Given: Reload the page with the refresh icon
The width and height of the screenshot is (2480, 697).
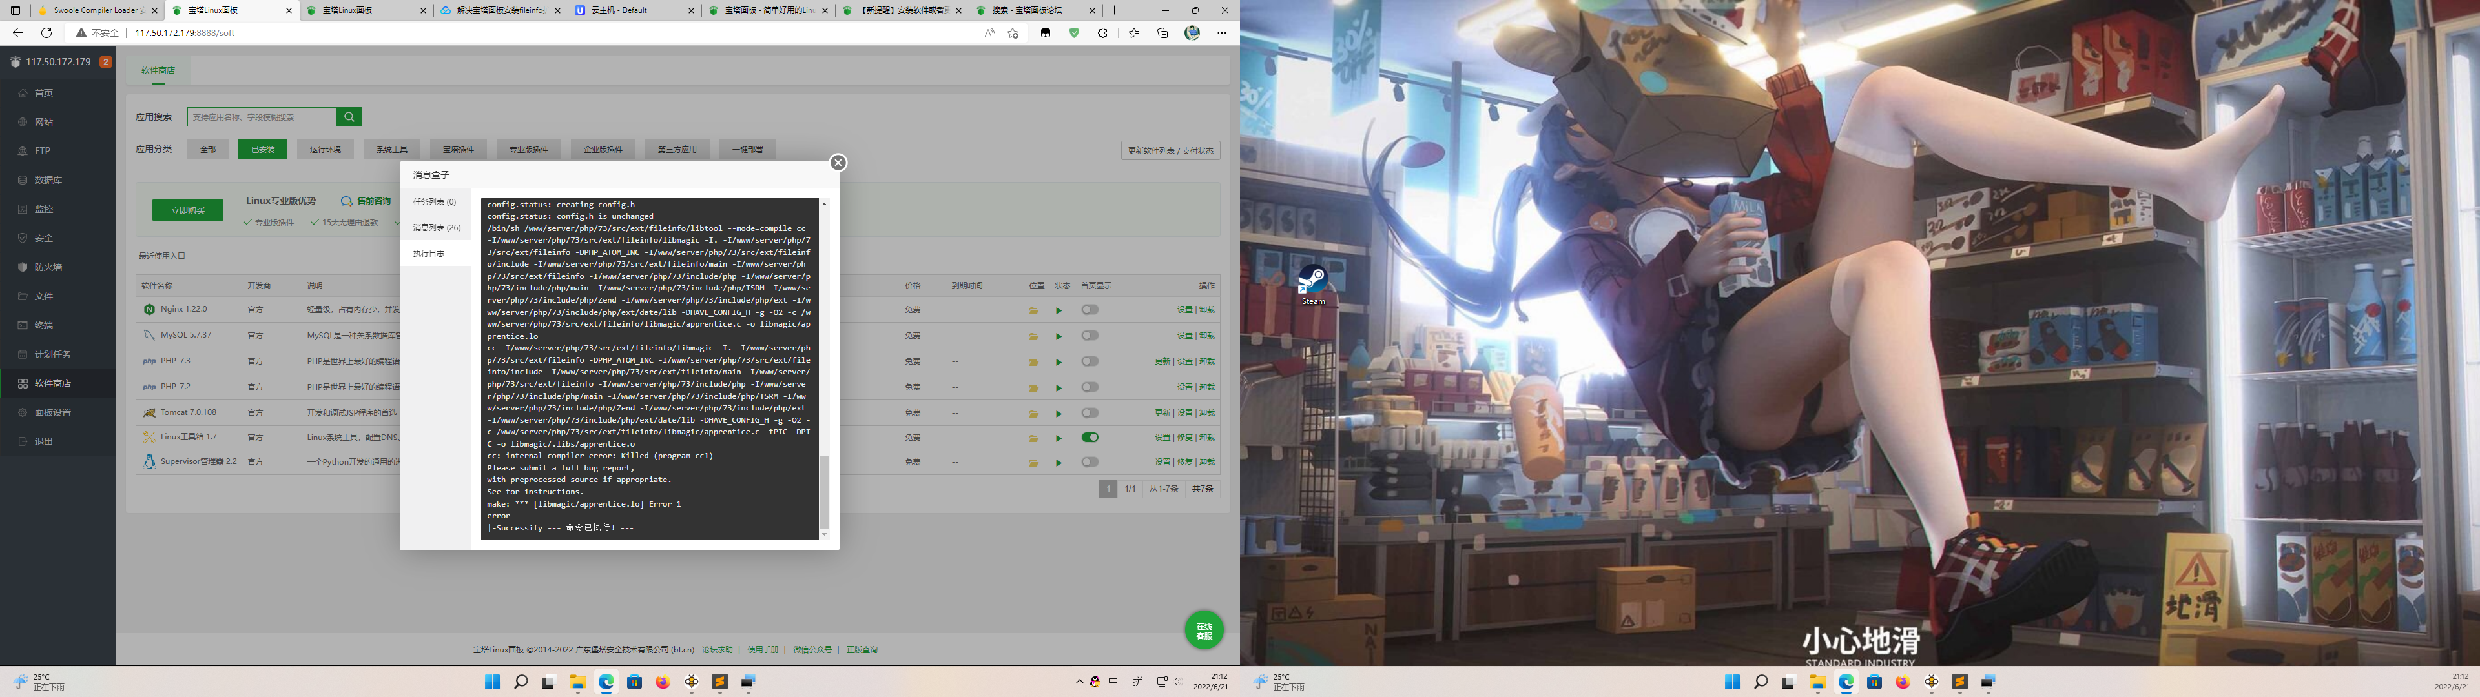Looking at the screenshot, I should point(46,33).
